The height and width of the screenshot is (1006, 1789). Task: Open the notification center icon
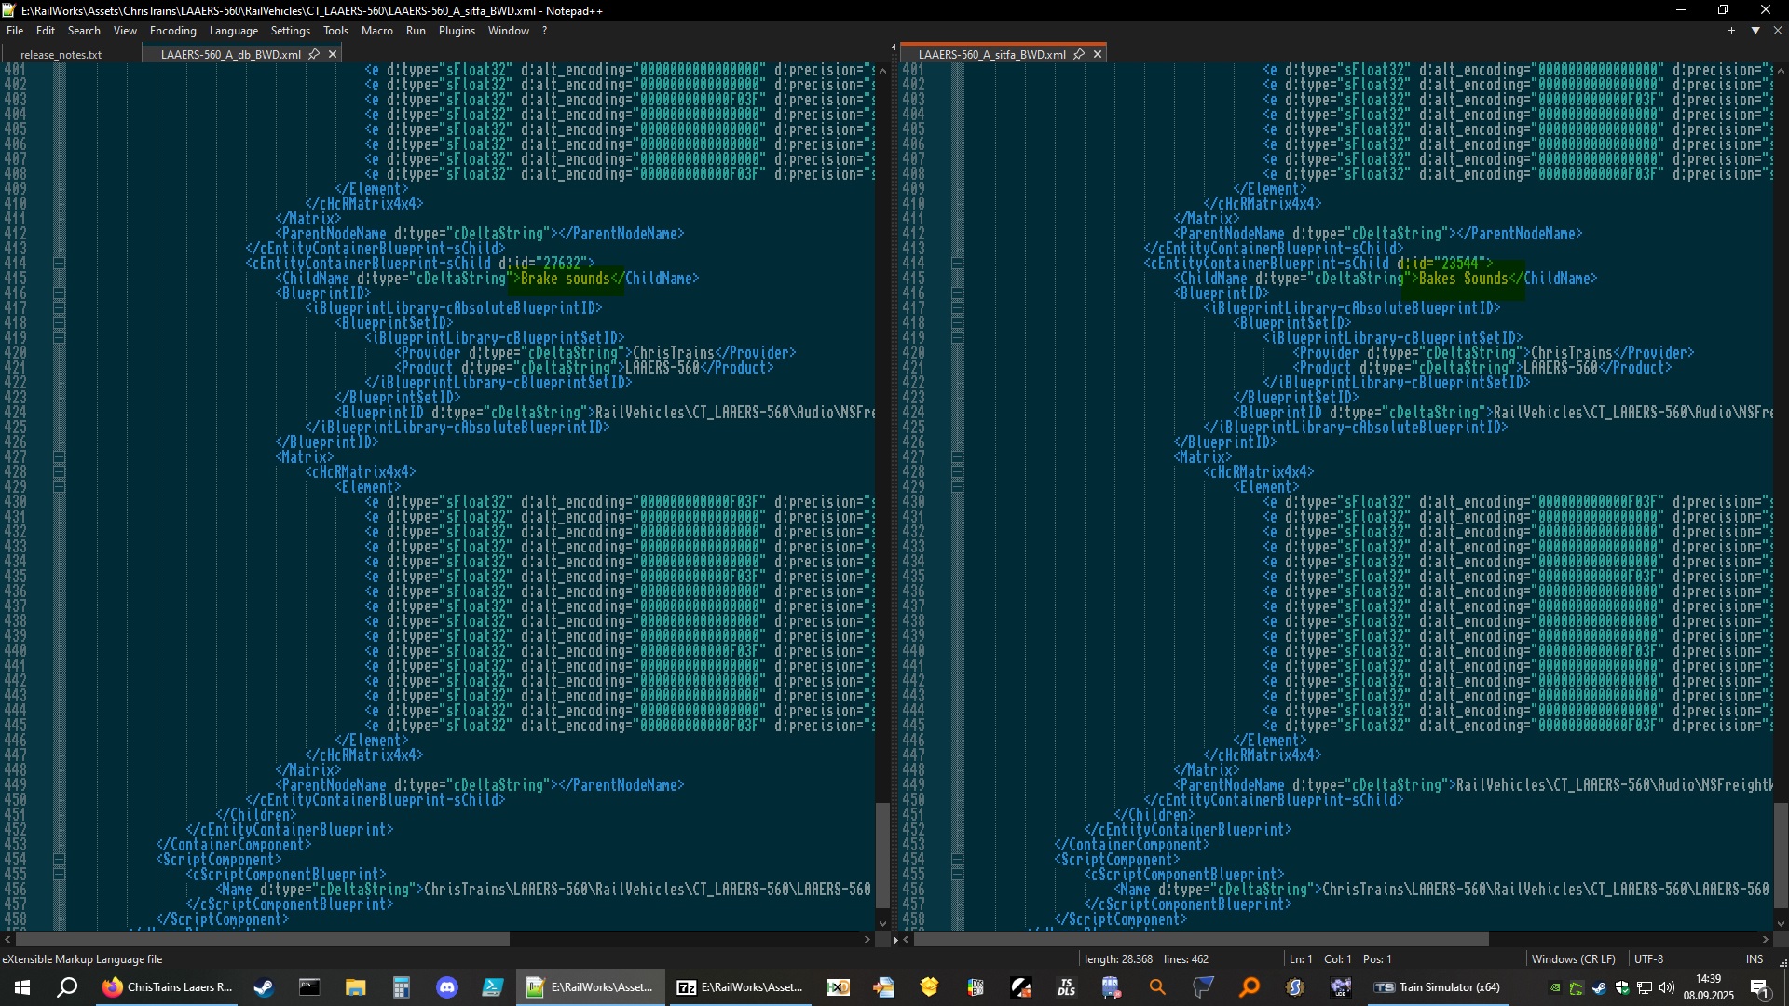tap(1760, 987)
